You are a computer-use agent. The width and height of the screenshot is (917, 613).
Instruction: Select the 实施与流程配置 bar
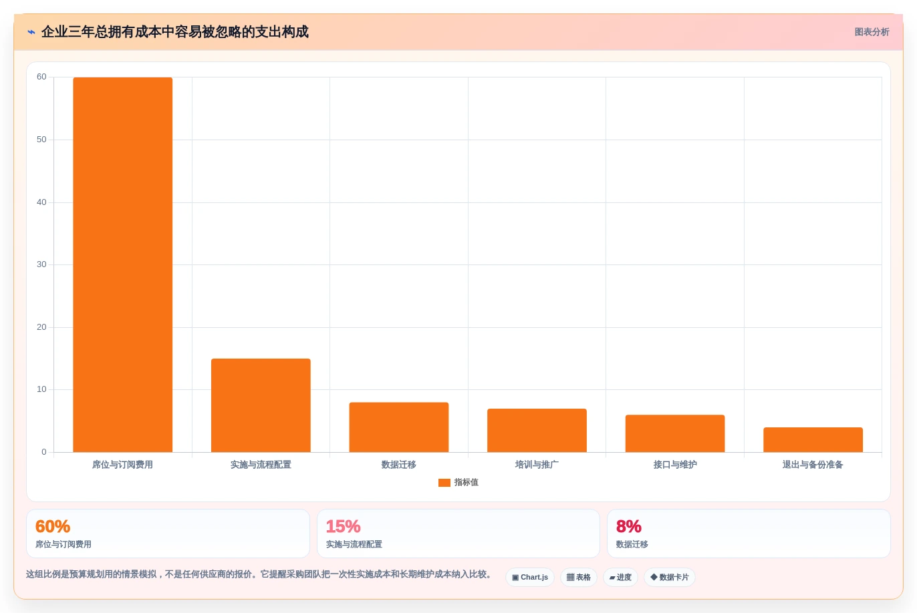pos(261,405)
